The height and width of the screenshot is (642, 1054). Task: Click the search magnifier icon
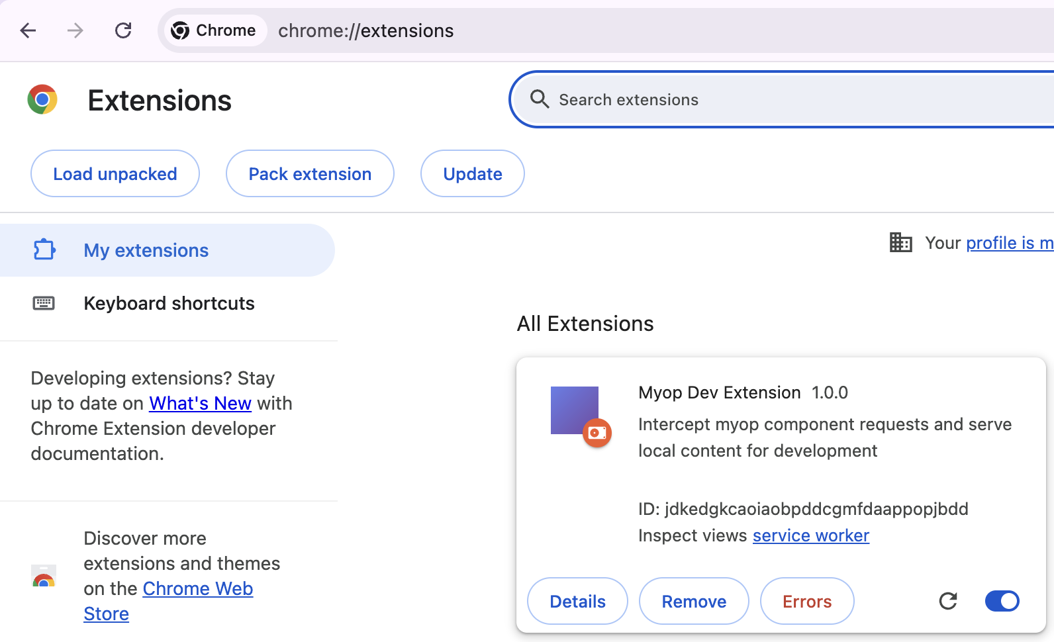[x=540, y=99]
